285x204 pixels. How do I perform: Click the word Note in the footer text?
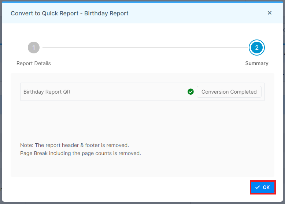tap(26, 145)
